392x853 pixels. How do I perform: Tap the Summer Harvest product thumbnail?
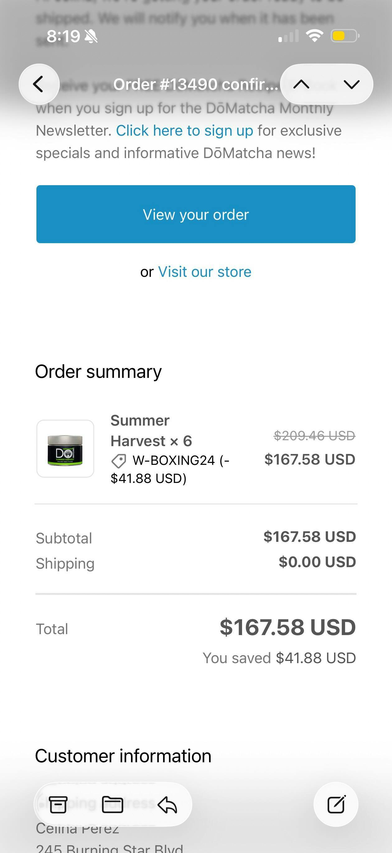[x=65, y=449]
